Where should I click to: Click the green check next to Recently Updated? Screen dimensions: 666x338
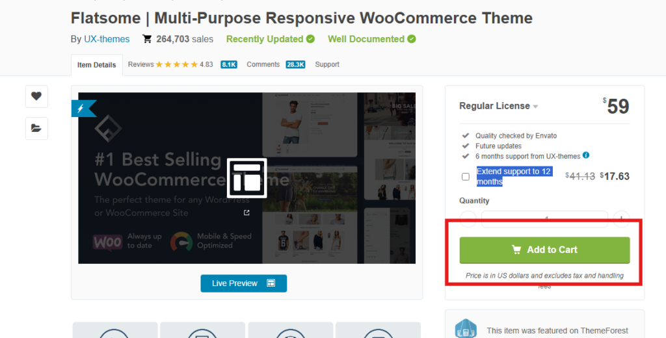pos(311,39)
